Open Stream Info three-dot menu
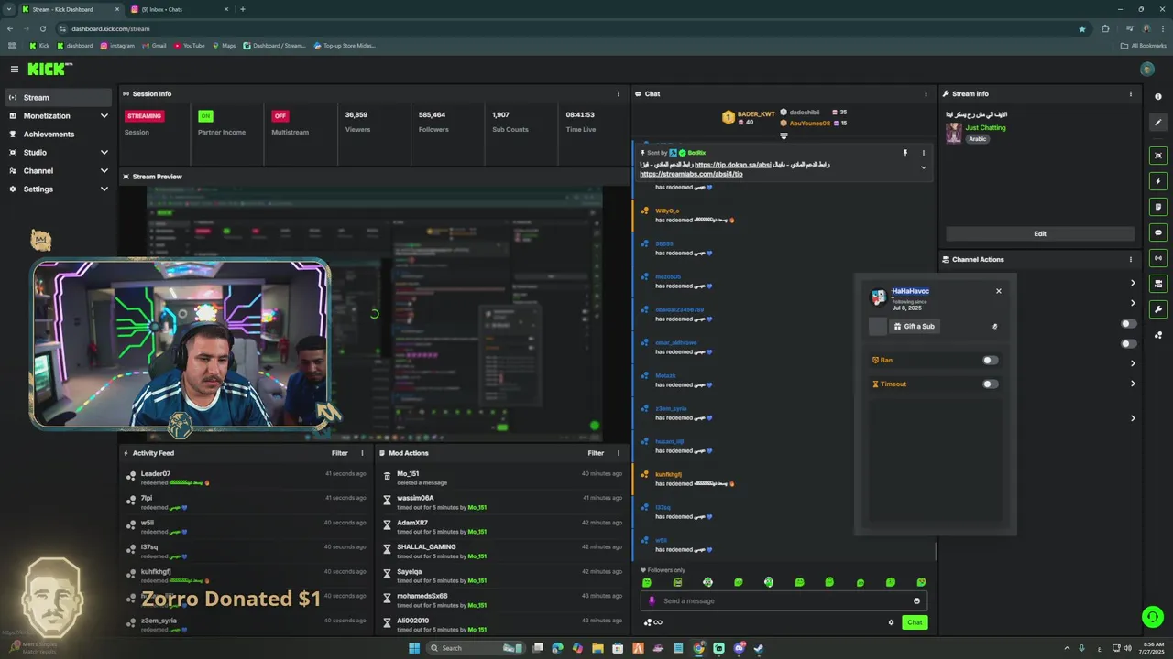Viewport: 1173px width, 659px height. tap(1130, 93)
